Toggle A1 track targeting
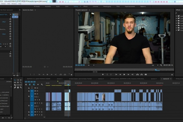Image resolution: width=183 pixels, height=122 pixels. point(32,106)
